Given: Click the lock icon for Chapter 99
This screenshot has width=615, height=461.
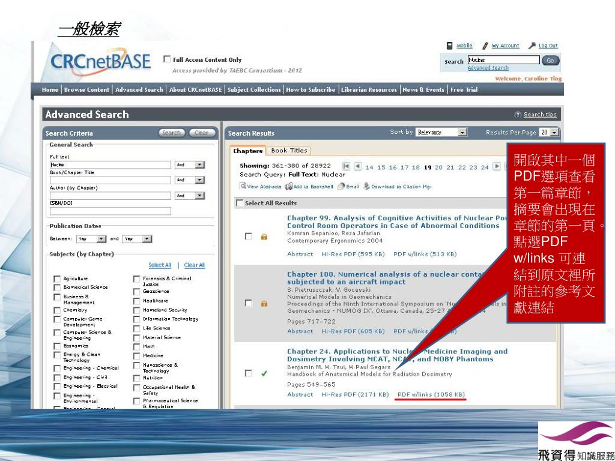Looking at the screenshot, I should (x=264, y=237).
